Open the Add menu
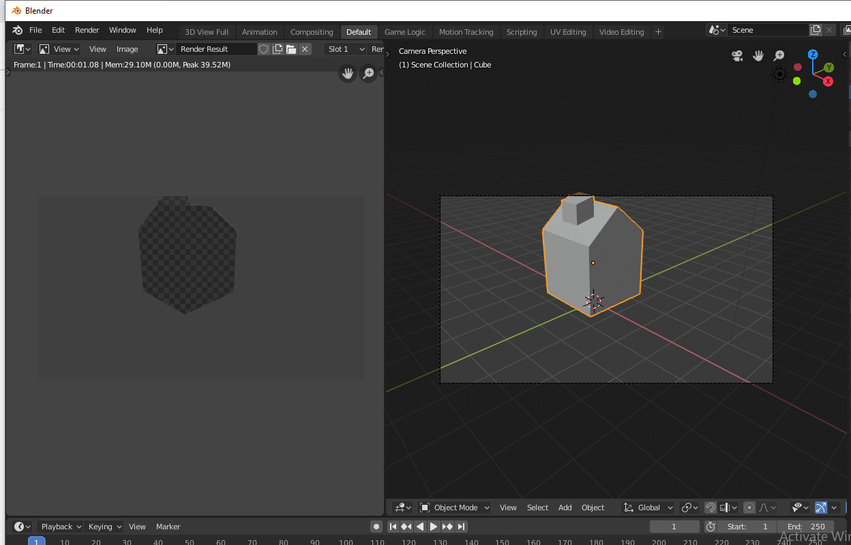 (565, 508)
